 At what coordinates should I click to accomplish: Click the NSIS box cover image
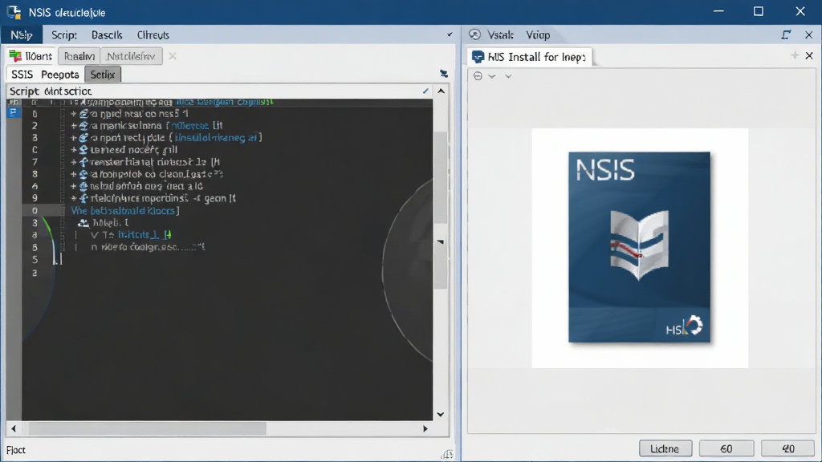click(640, 247)
